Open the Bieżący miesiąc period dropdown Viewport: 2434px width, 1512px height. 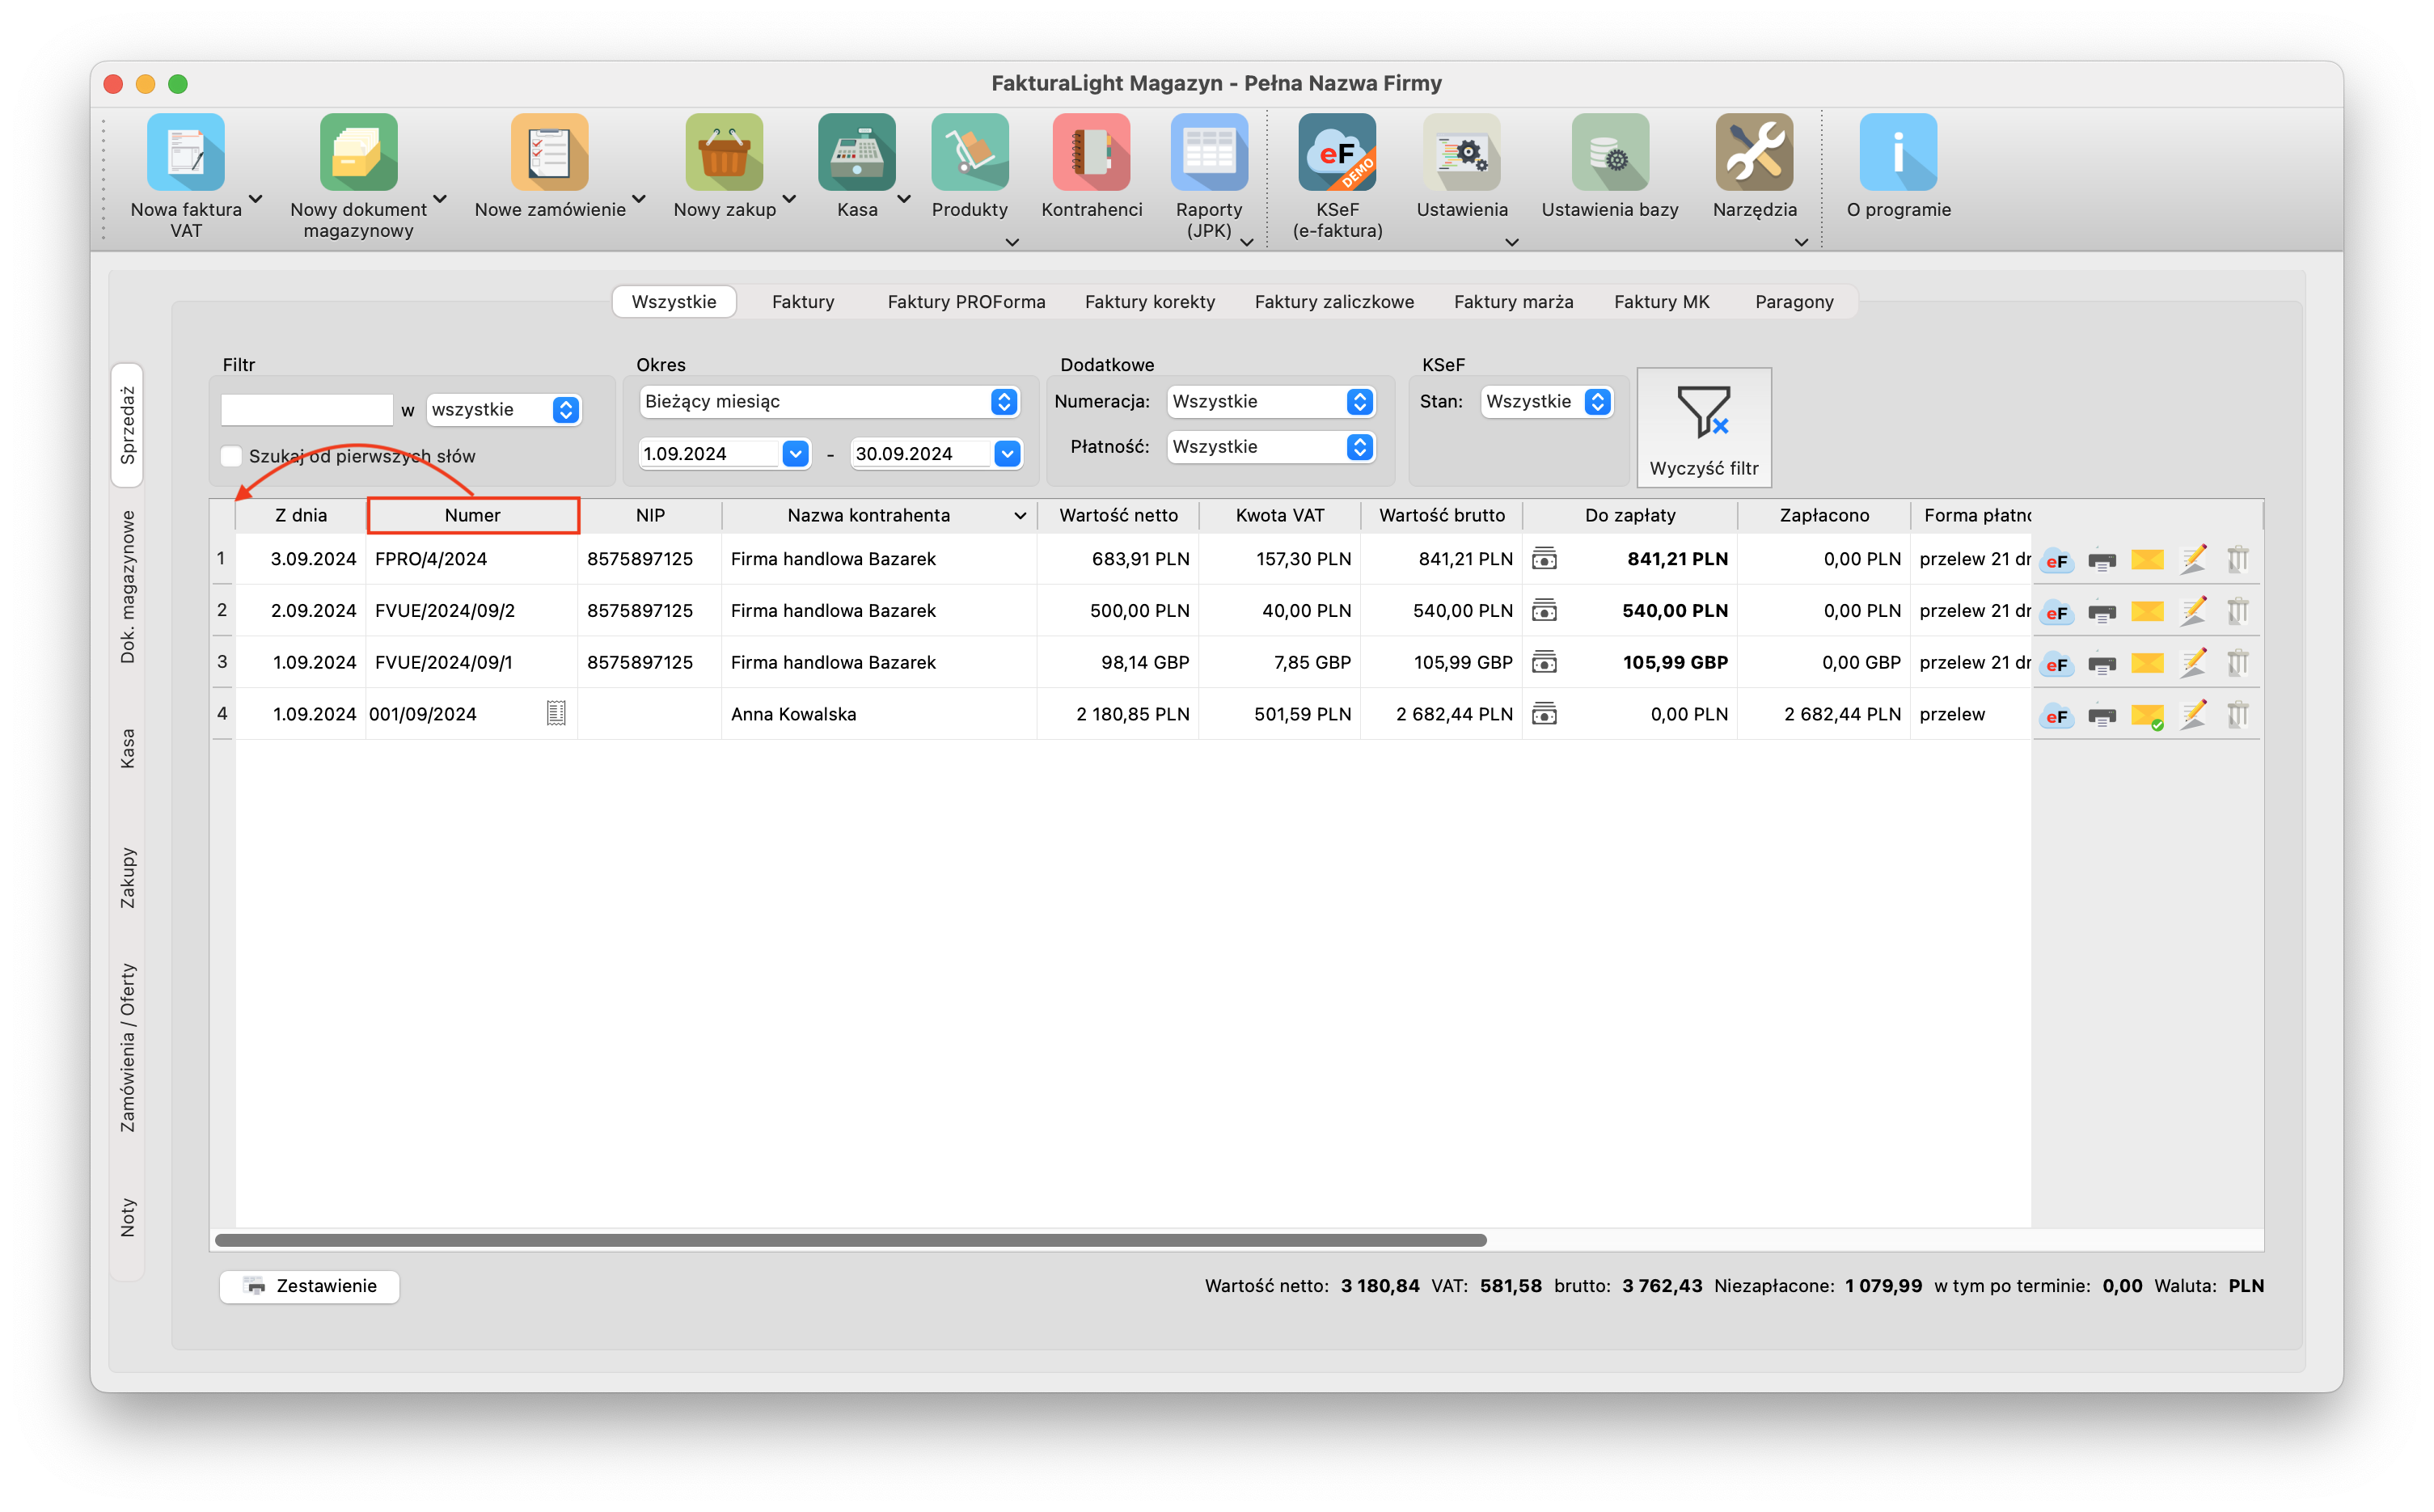click(x=829, y=401)
